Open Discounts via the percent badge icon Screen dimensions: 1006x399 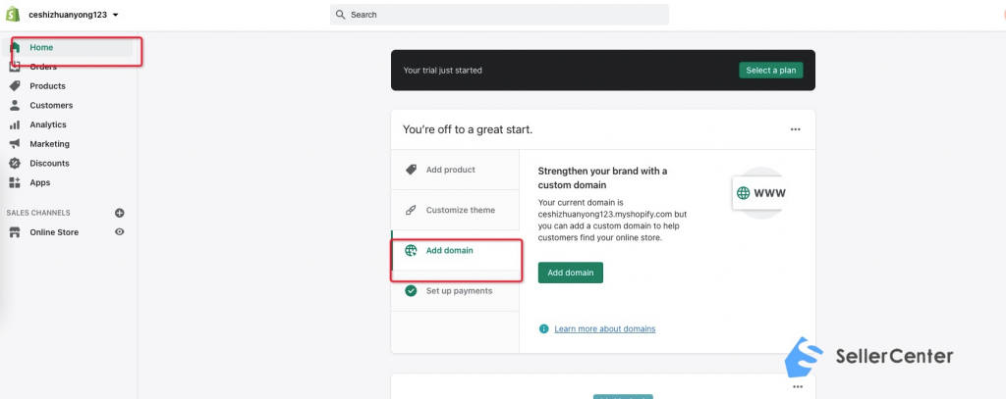coord(14,164)
